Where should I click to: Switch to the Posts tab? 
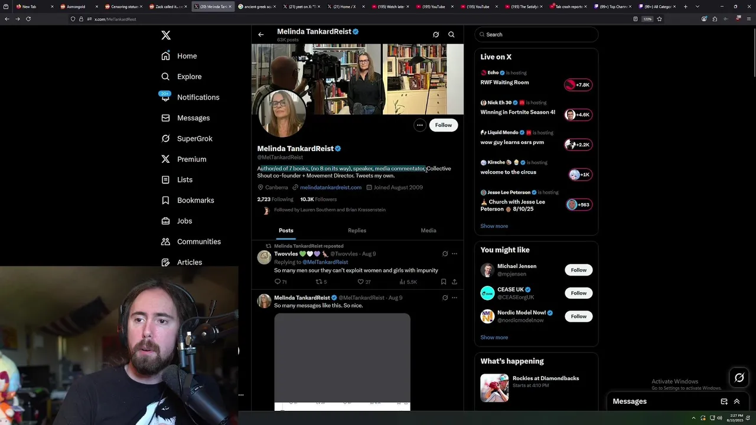point(286,231)
